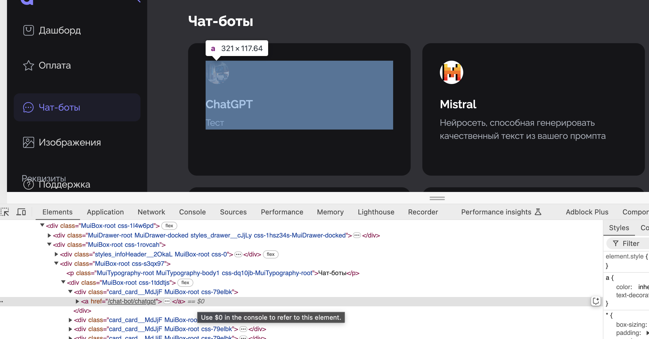Open the Mistral chatbot card title

(458, 104)
